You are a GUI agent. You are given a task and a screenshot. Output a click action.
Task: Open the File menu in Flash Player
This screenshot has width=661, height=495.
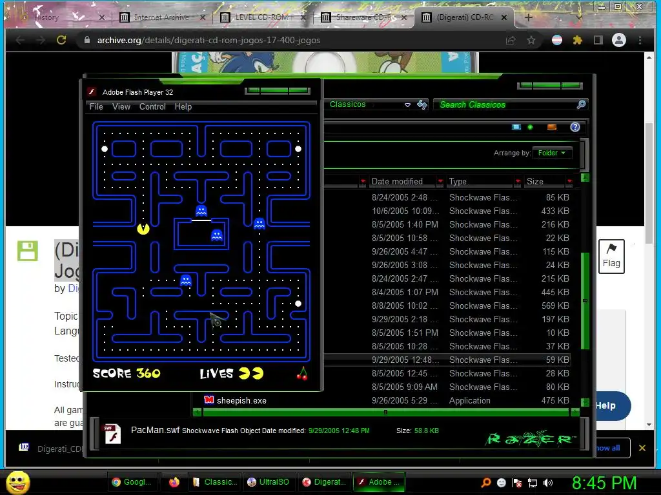click(96, 106)
